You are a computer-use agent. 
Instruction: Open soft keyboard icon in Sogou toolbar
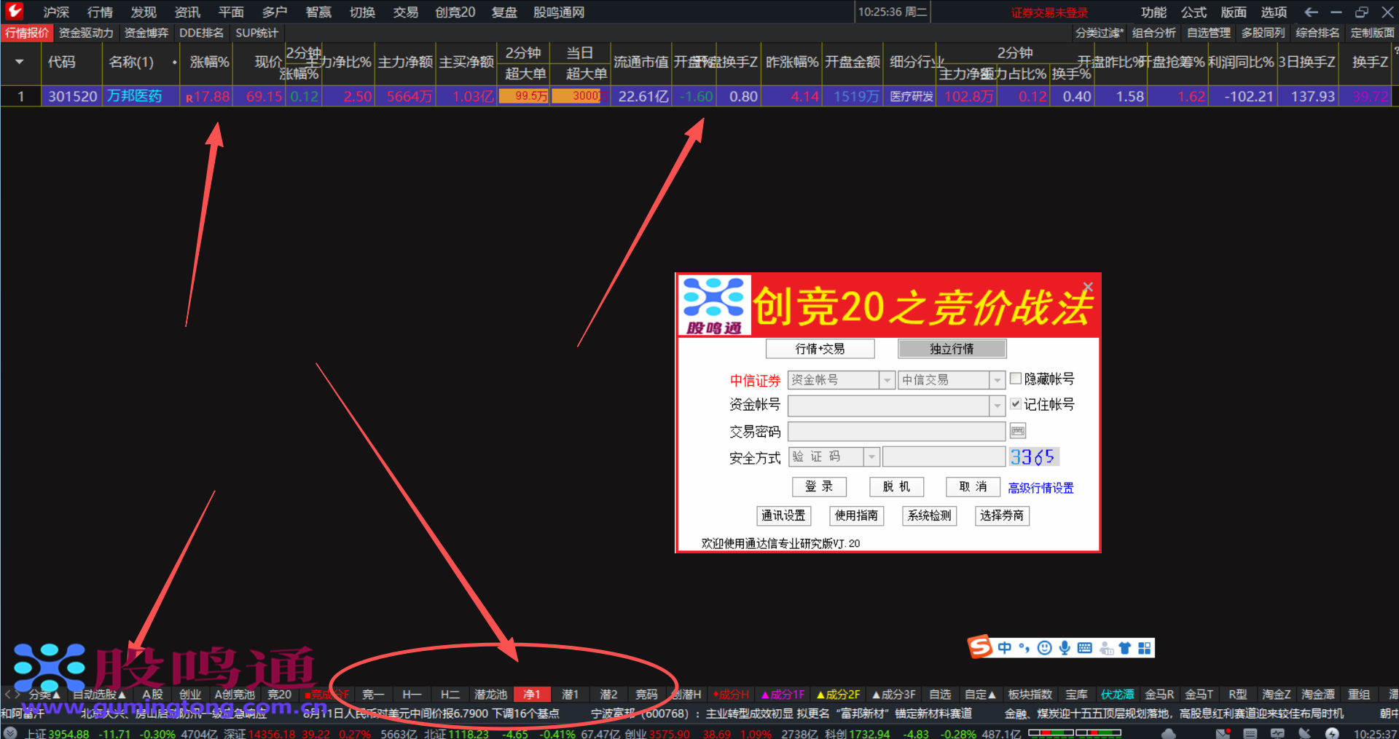(1085, 648)
